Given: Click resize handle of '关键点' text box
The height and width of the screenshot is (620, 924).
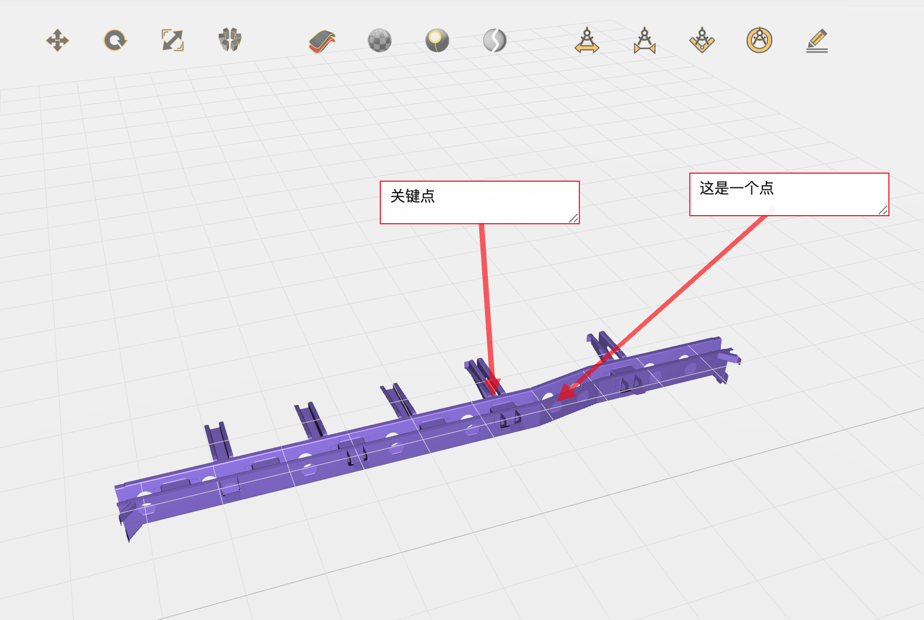Looking at the screenshot, I should click(x=574, y=219).
